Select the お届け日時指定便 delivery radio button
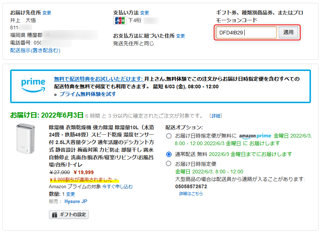 [x=169, y=164]
